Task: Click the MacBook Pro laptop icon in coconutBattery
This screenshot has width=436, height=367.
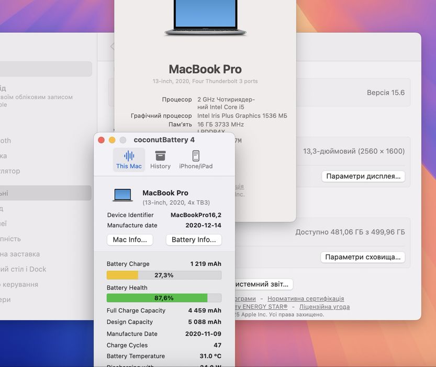Action: (122, 195)
